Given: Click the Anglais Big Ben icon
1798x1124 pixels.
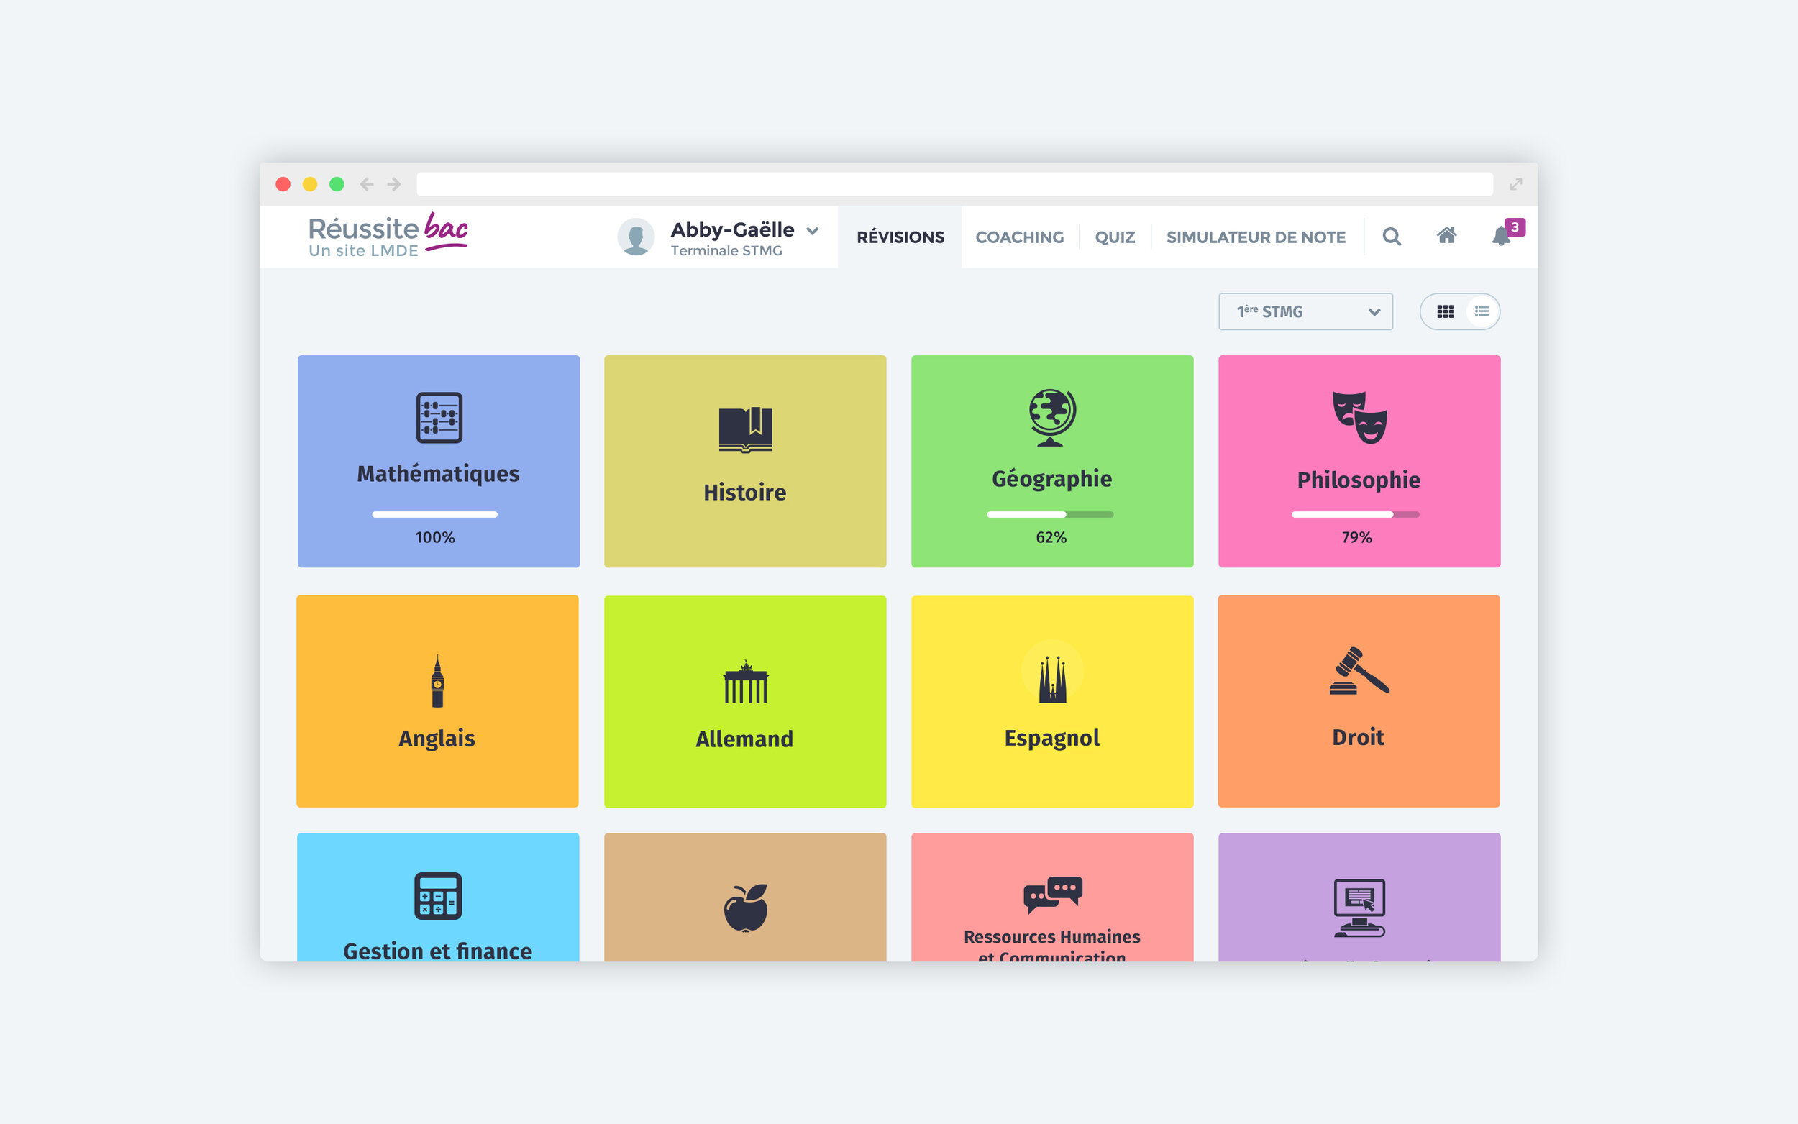Looking at the screenshot, I should point(437,677).
